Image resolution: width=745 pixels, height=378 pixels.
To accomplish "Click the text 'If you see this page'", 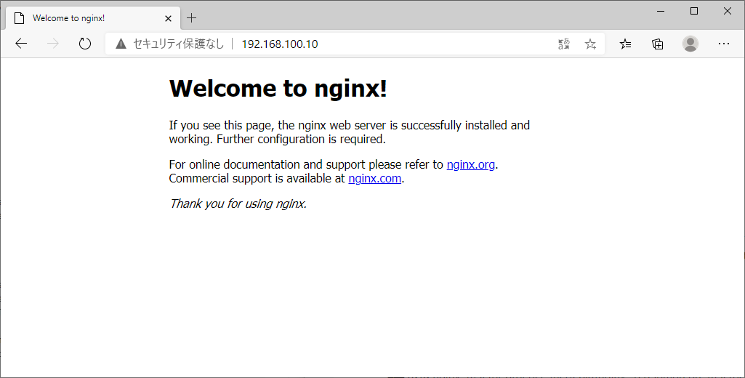I will tap(220, 126).
